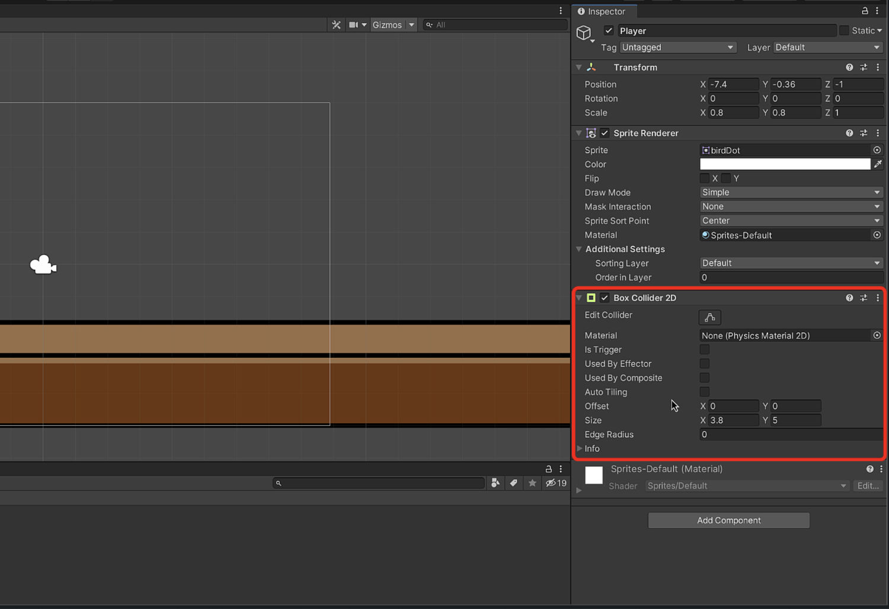Viewport: 889px width, 609px height.
Task: Enable Used By Effector checkbox
Action: (705, 364)
